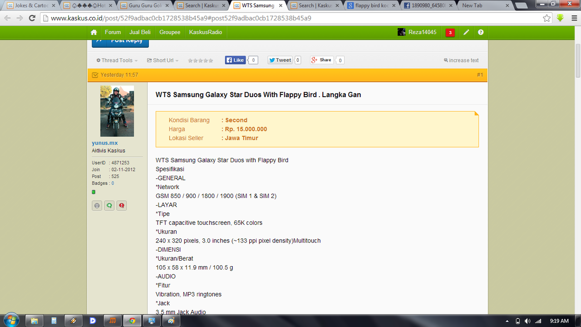Click the Reza14045 username

tap(422, 32)
